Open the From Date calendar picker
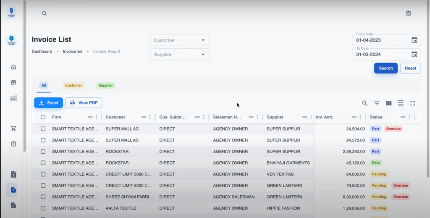430x218 pixels. click(414, 40)
